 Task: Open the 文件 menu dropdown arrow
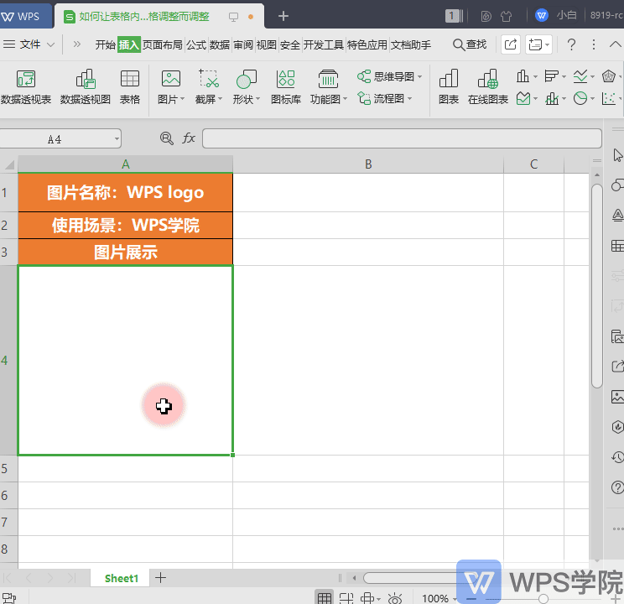coord(50,44)
